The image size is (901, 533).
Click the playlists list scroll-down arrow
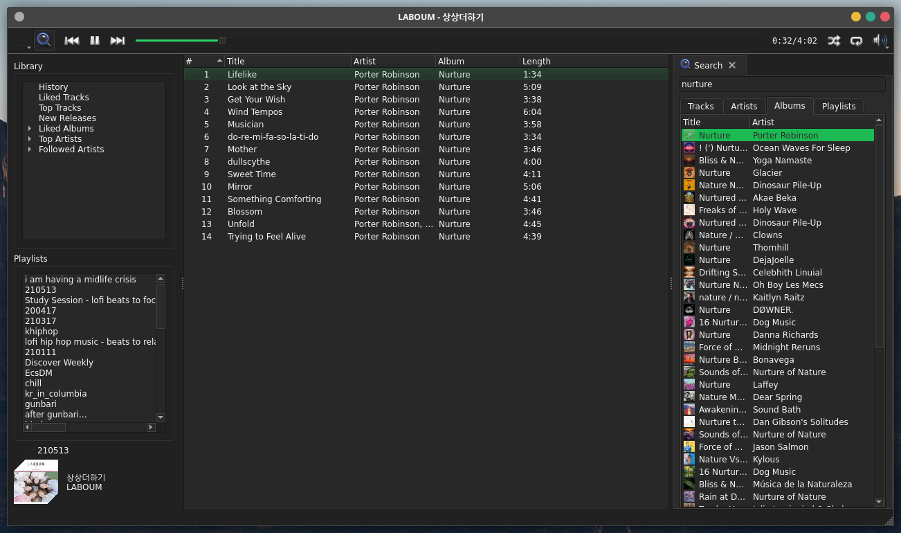[161, 417]
